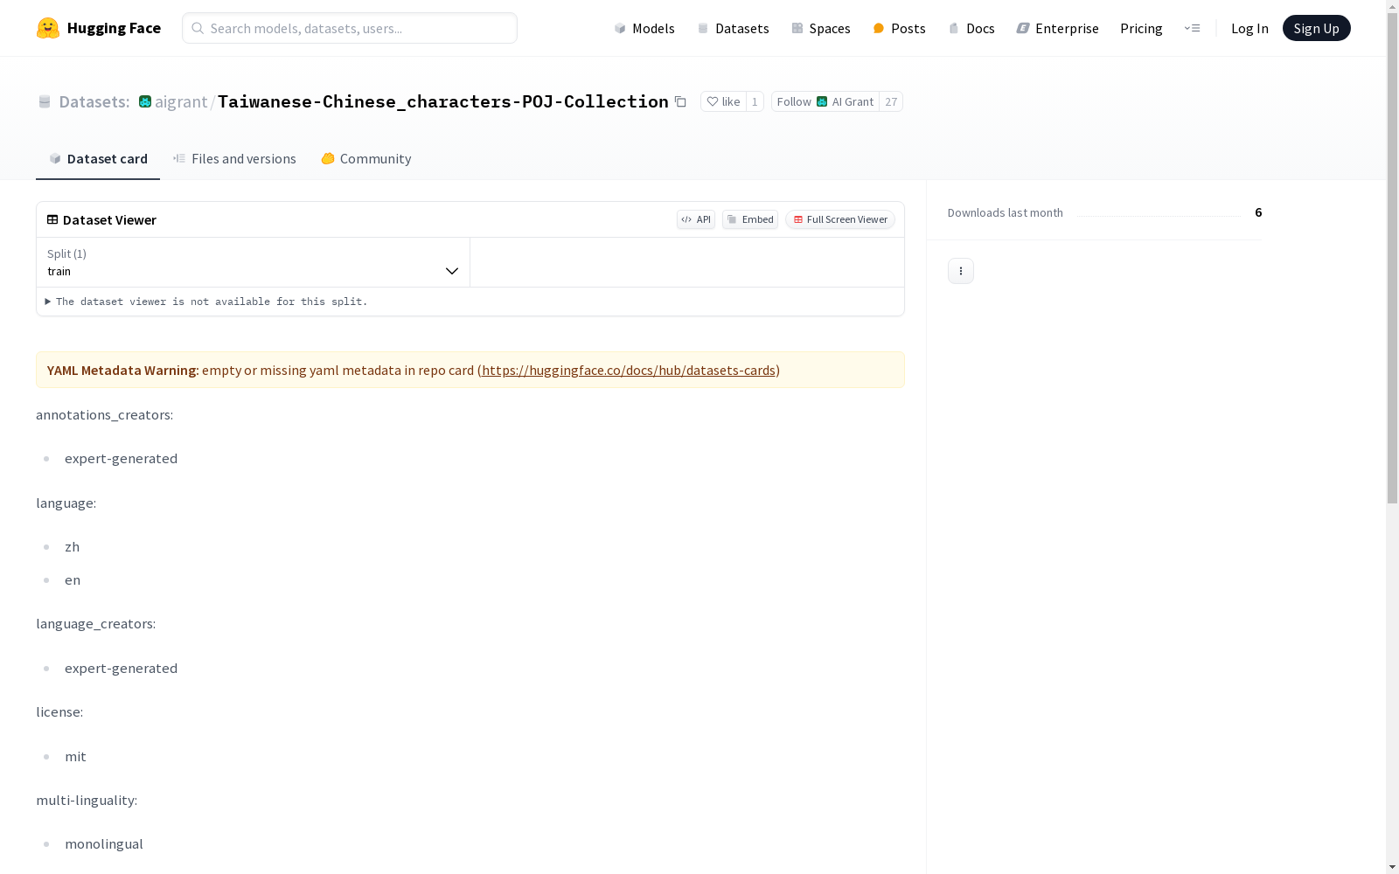1399x874 pixels.
Task: Click the heart like icon
Action: [713, 101]
